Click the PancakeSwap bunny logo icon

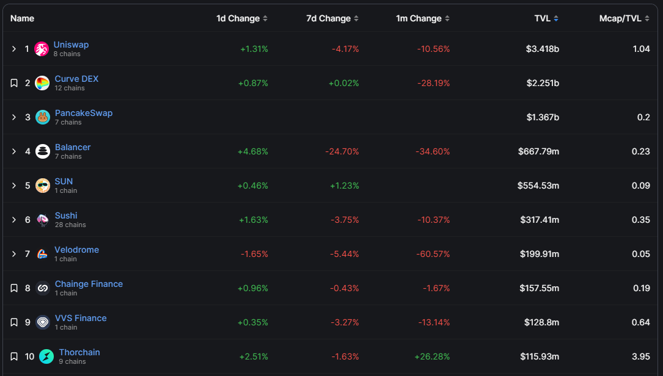tap(43, 117)
